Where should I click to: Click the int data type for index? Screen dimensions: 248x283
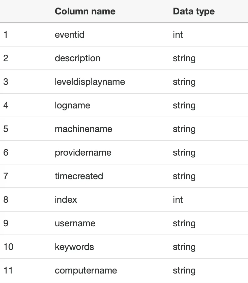point(178,199)
